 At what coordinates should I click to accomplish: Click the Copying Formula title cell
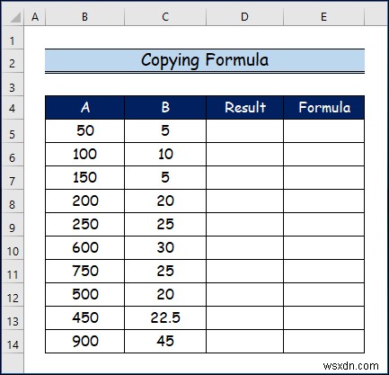click(205, 61)
